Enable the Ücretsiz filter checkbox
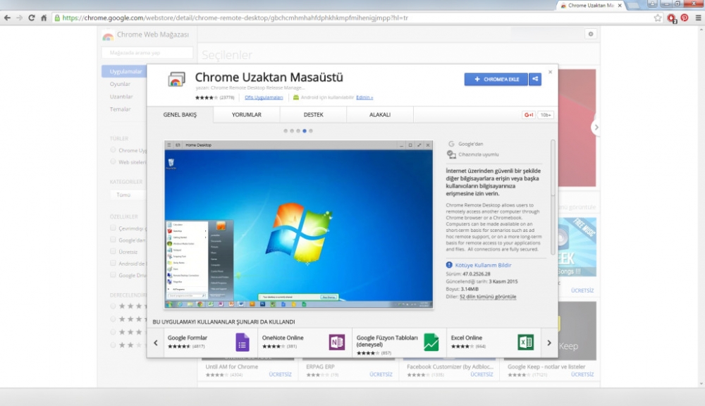Image resolution: width=705 pixels, height=406 pixels. [113, 252]
